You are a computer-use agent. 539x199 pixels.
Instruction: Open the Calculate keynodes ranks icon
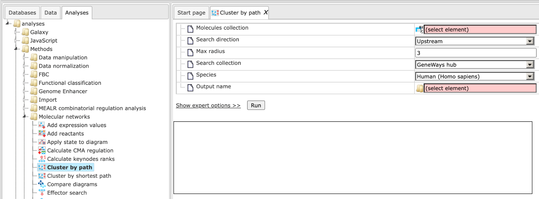coord(42,159)
